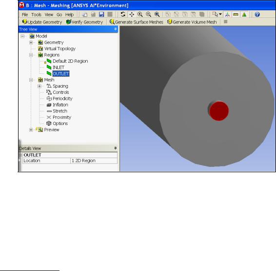
Task: Click the first magnifier zoom icon
Action: tap(140, 15)
